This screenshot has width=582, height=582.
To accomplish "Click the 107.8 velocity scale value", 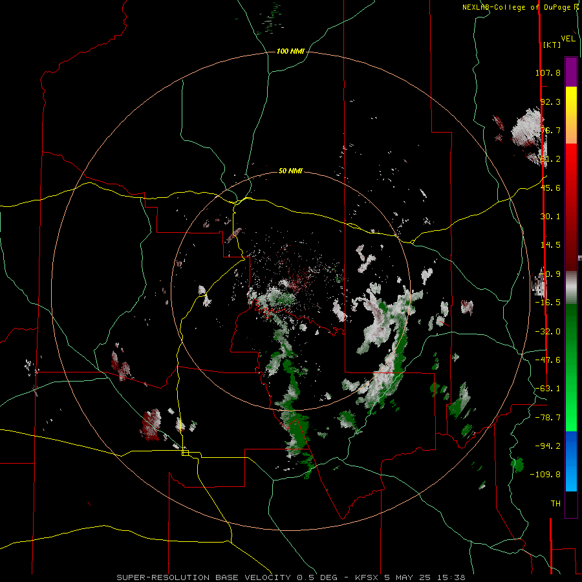I will 548,72.
